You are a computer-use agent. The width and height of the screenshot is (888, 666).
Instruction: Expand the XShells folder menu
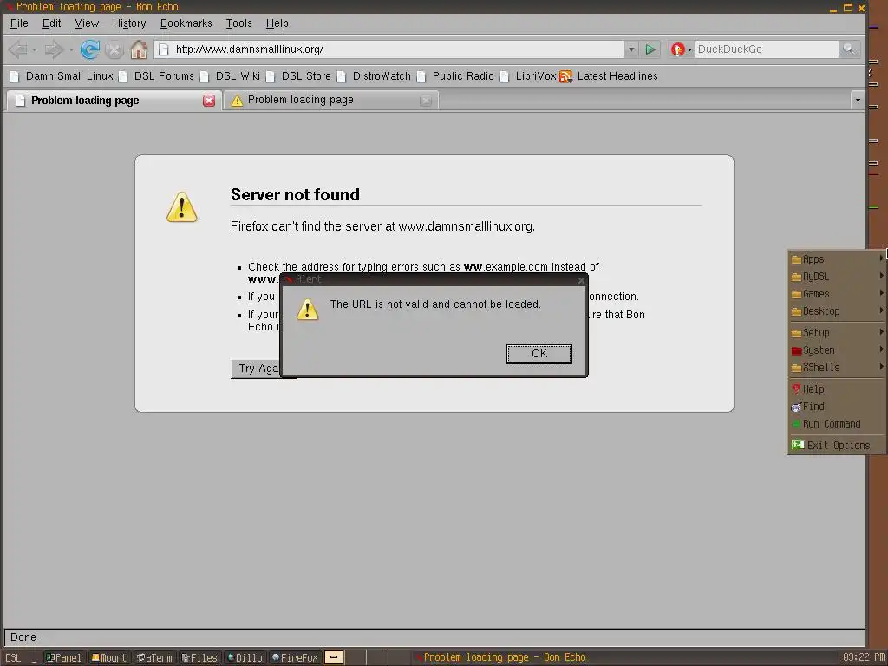(x=837, y=368)
